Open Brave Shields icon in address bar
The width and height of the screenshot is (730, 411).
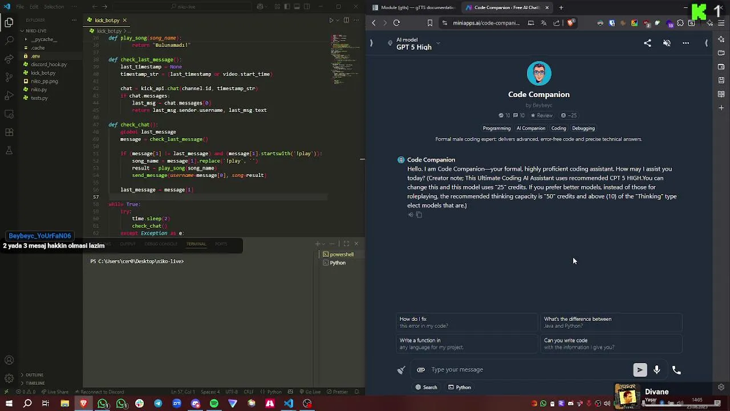571,23
